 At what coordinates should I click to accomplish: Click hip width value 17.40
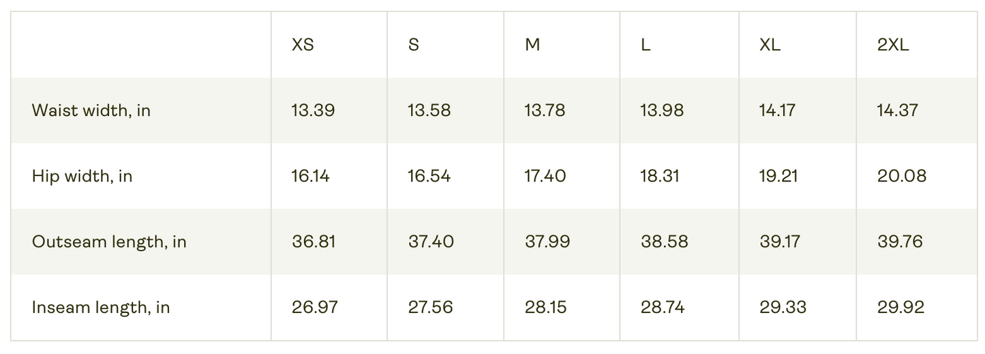[x=545, y=176]
